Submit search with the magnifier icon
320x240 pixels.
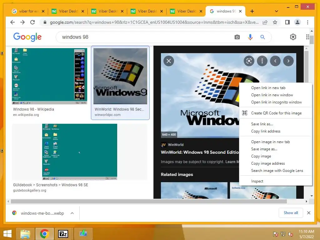pos(262,37)
